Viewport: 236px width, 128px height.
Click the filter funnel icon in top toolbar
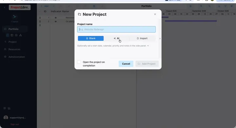(x=225, y=6)
